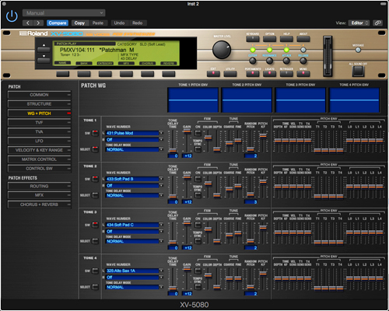
Task: Switch to the TVF page
Action: point(39,123)
